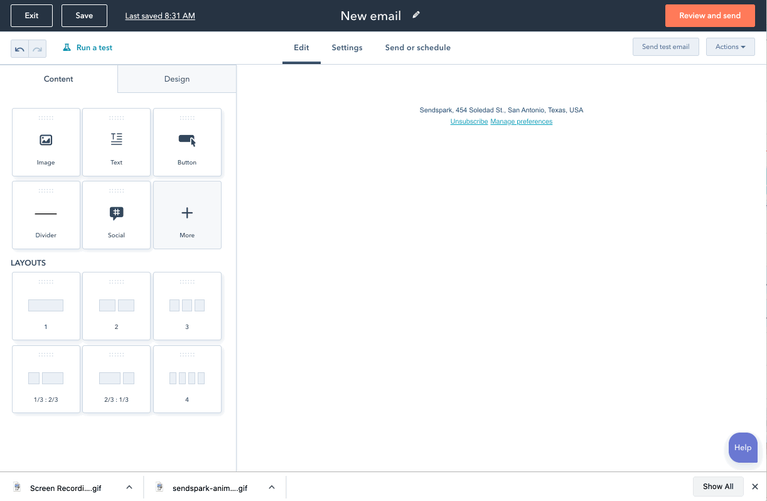The height and width of the screenshot is (501, 767).
Task: Select the Text content module
Action: point(116,142)
